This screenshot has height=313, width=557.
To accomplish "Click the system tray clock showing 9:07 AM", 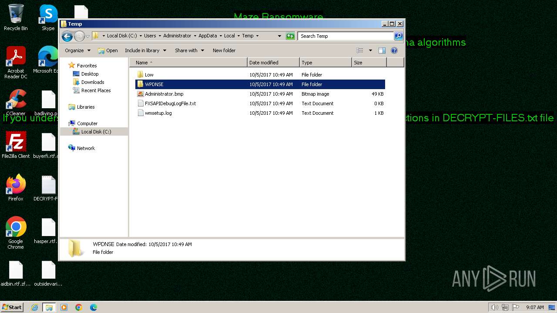I will (535, 307).
